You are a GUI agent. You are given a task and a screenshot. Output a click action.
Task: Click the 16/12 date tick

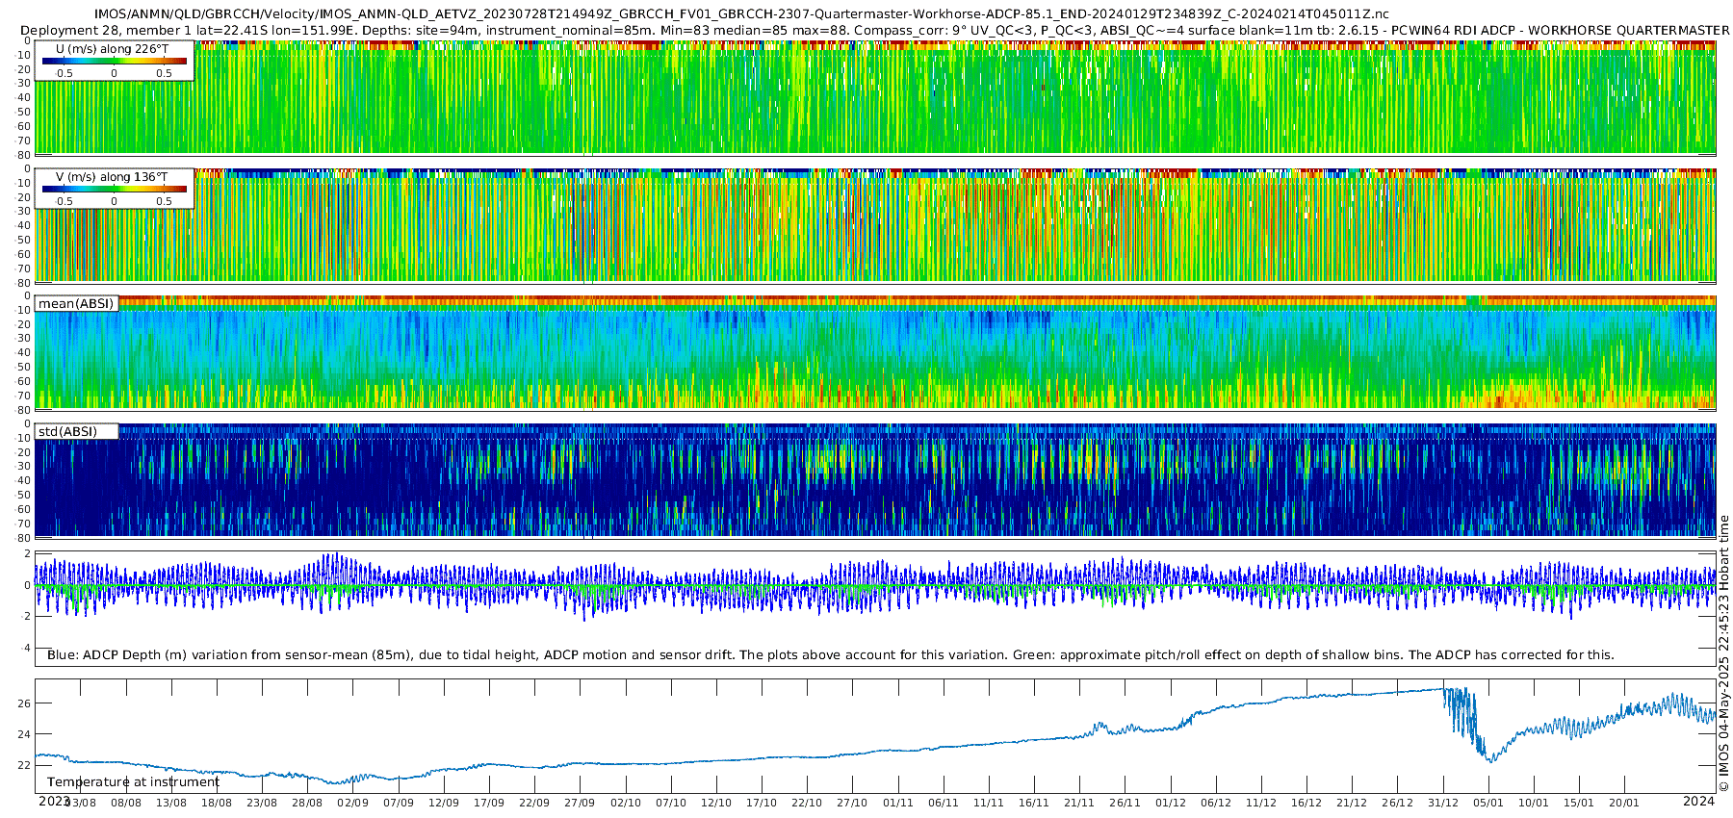click(x=1306, y=803)
